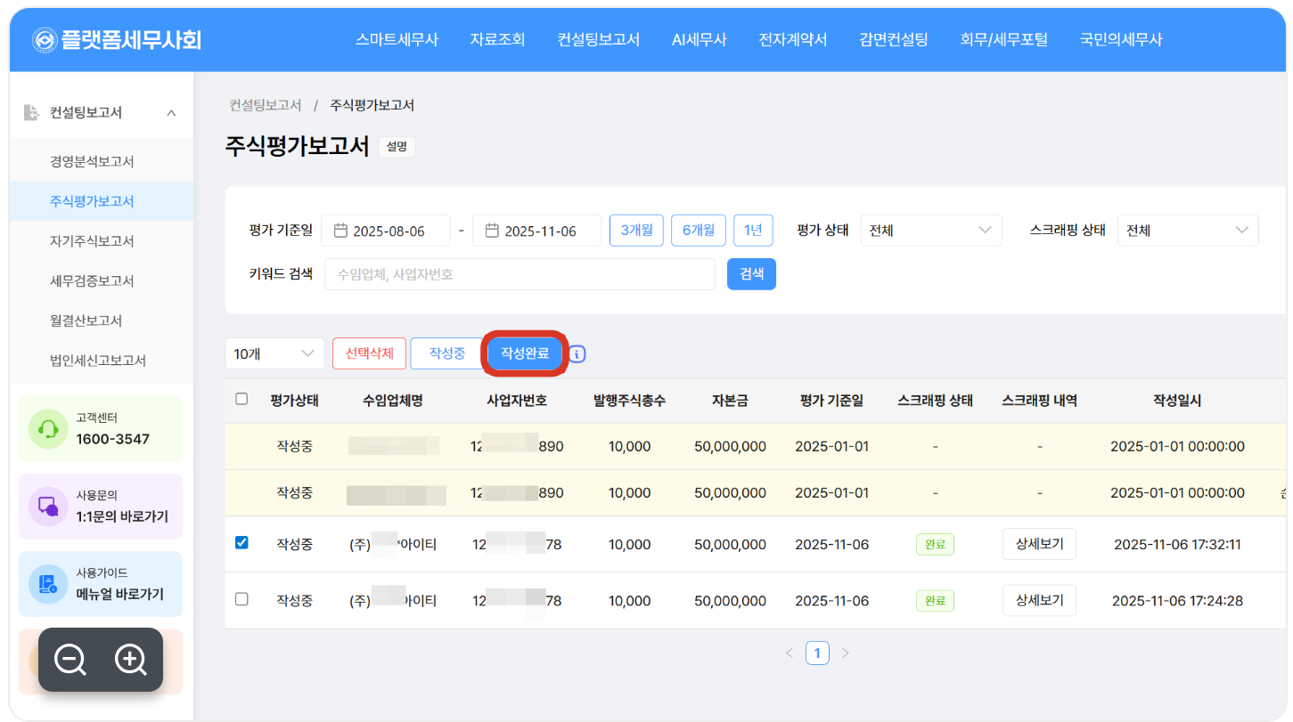This screenshot has width=1293, height=722.
Task: Open AI세무사 top menu
Action: click(x=700, y=39)
